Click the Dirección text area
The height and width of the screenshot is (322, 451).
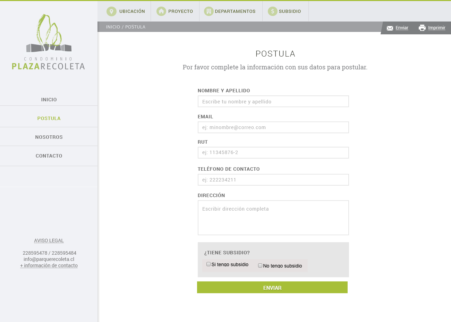tap(273, 218)
